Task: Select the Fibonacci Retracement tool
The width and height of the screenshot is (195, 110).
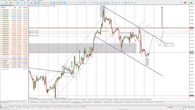Action: (x=85, y=3)
